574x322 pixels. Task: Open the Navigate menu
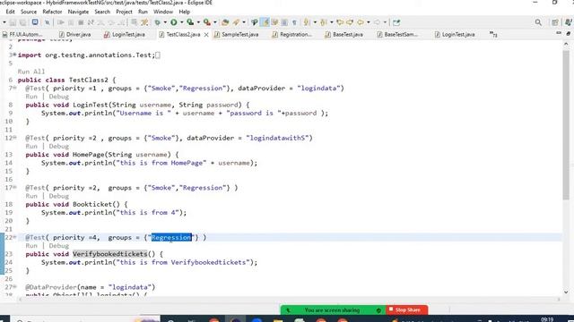pos(78,12)
